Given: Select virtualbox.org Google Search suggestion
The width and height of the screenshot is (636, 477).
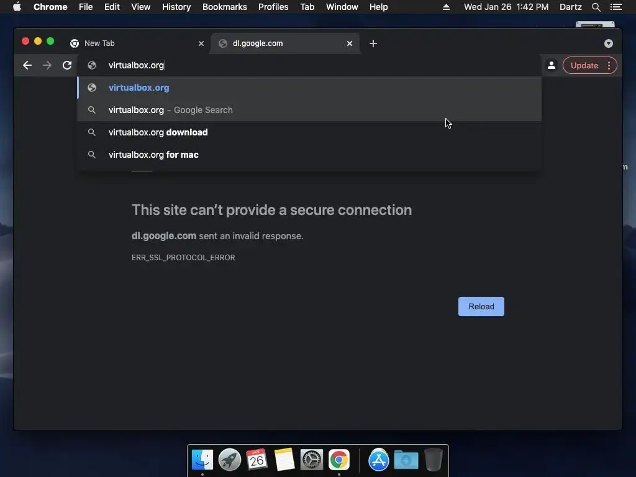Looking at the screenshot, I should [x=309, y=110].
